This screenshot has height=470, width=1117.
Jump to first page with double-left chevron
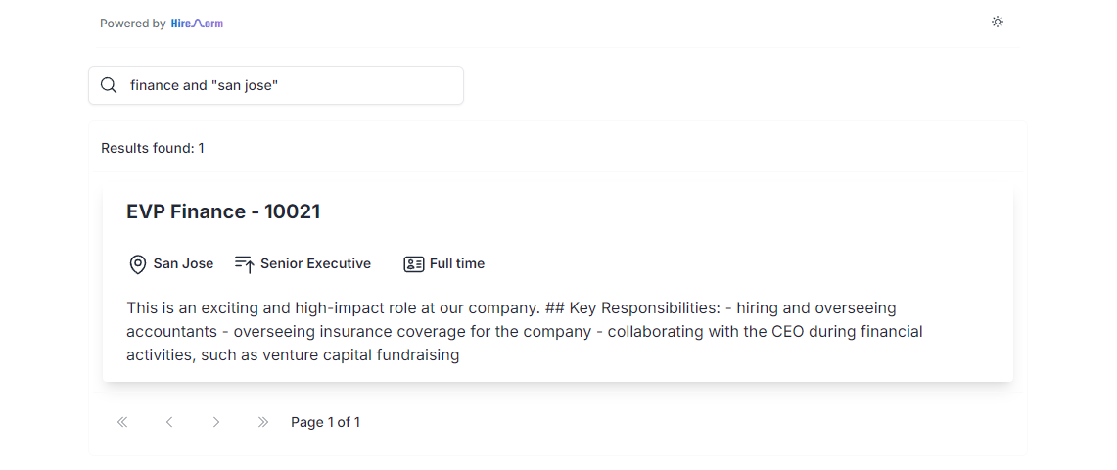122,422
